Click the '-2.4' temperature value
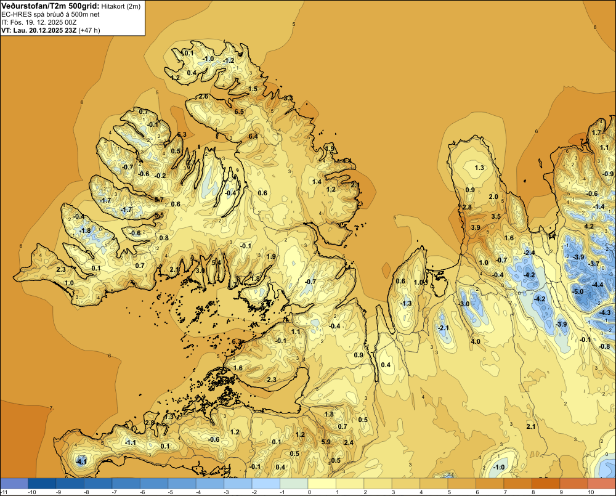616x496 pixels. 530,253
